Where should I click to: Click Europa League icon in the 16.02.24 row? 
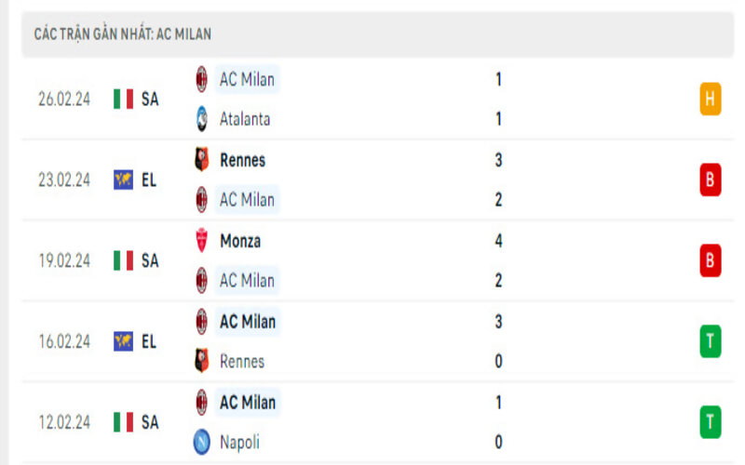pos(123,341)
